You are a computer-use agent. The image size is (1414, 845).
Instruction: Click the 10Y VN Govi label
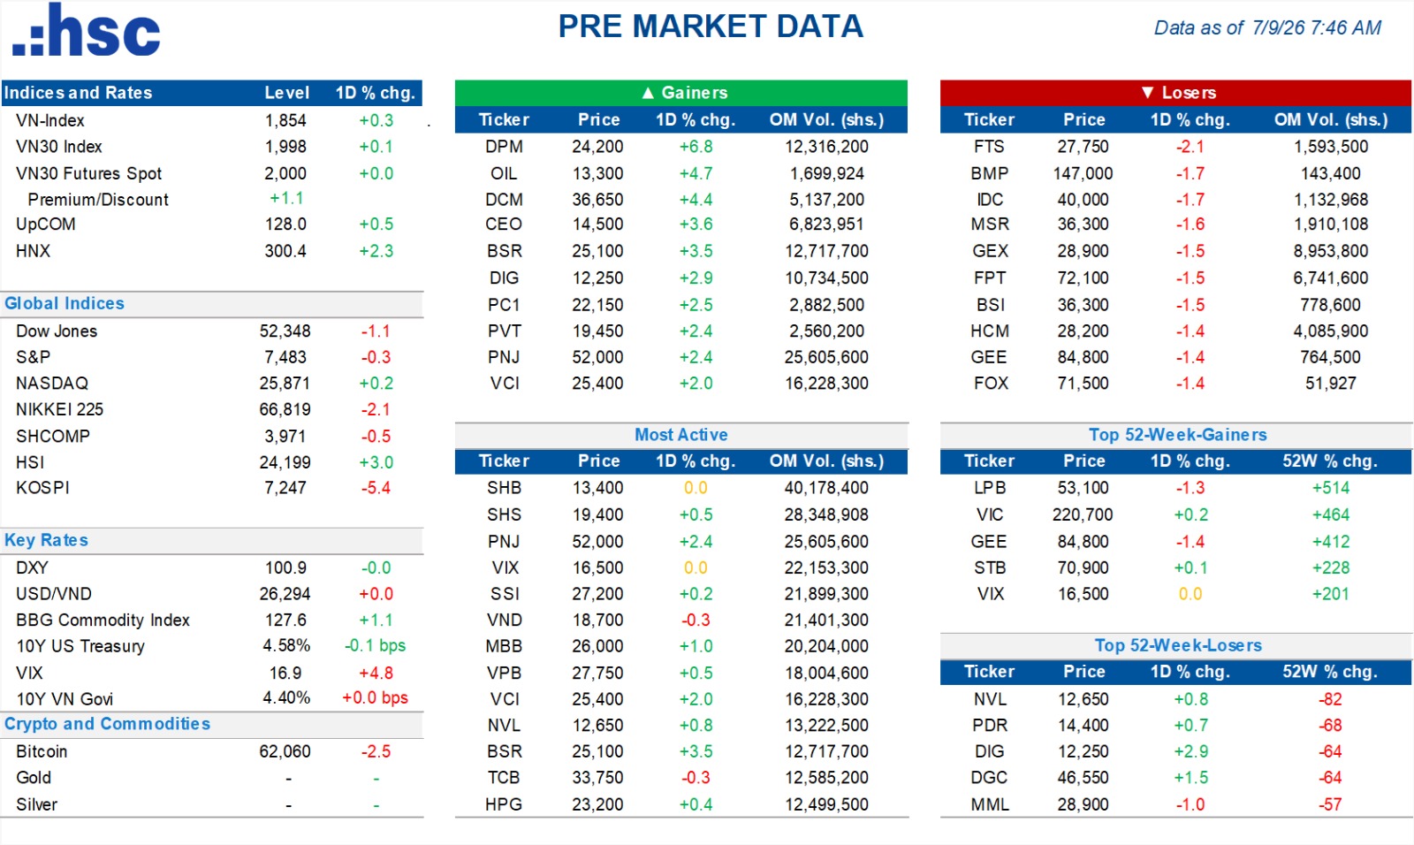click(65, 699)
